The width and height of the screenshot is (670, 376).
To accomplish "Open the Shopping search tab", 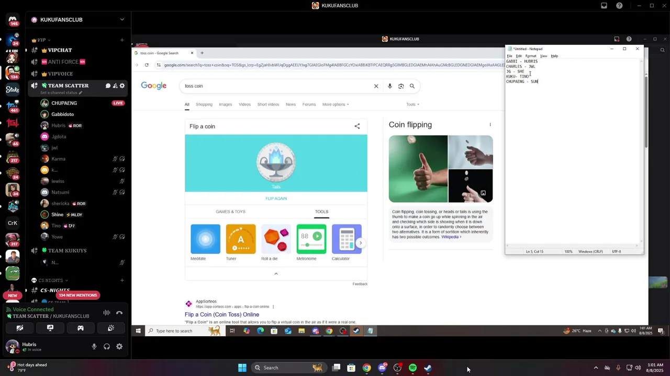I will 204,104.
